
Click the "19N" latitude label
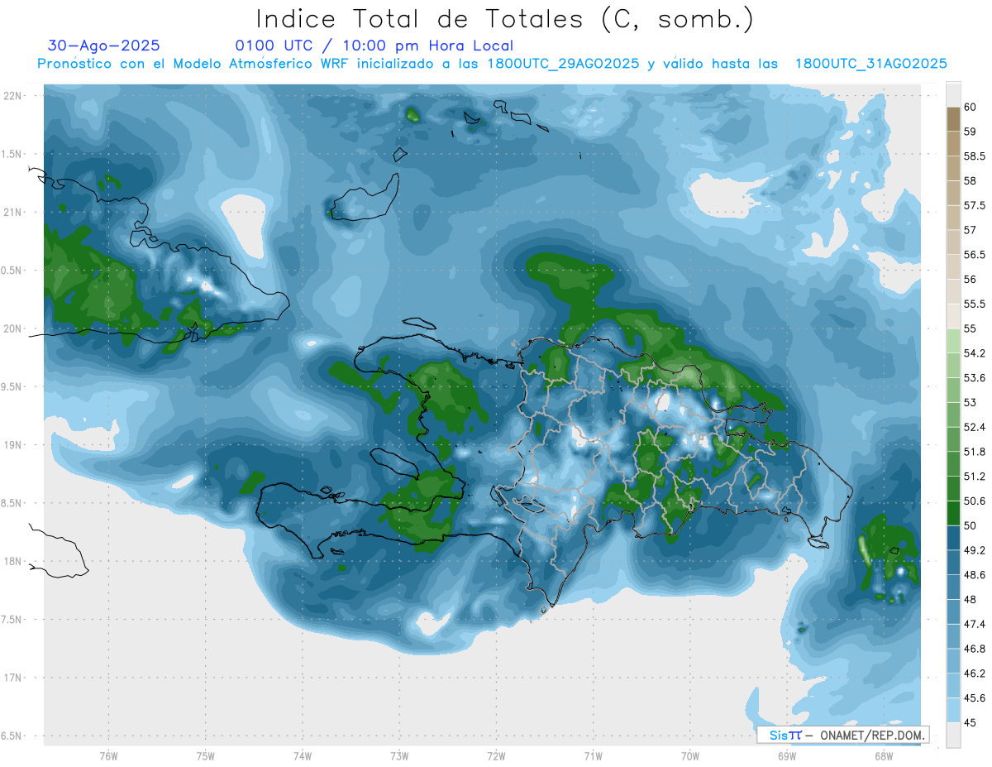pyautogui.click(x=14, y=445)
